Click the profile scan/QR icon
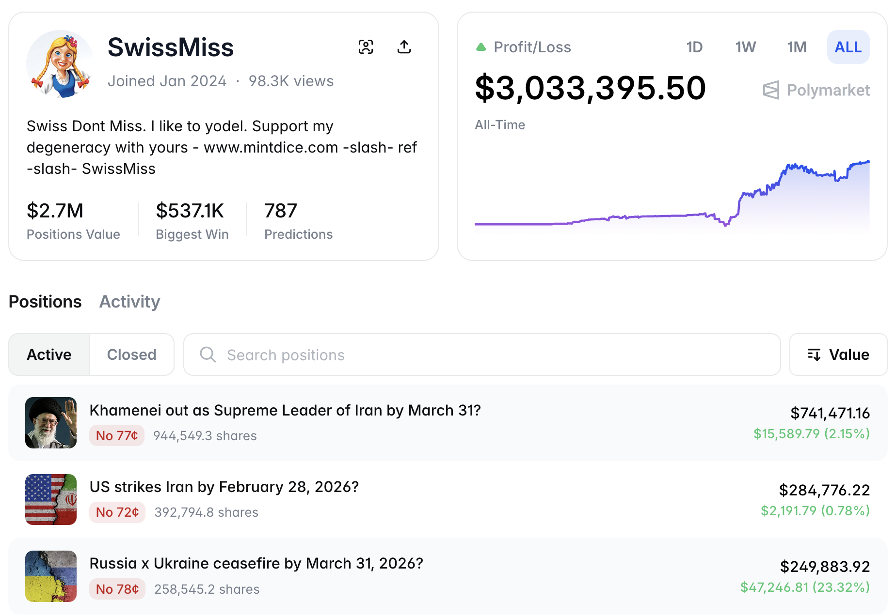Screen dimensions: 896x616 (366, 47)
